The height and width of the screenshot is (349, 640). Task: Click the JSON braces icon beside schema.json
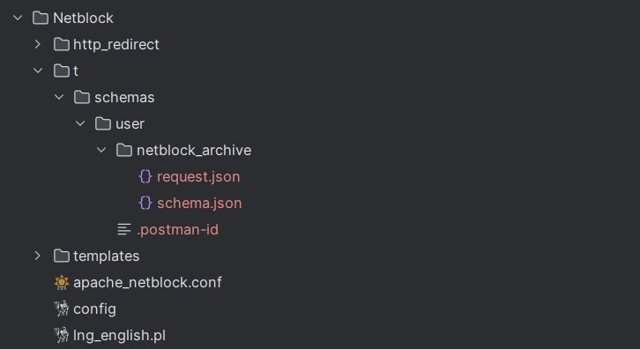point(145,203)
